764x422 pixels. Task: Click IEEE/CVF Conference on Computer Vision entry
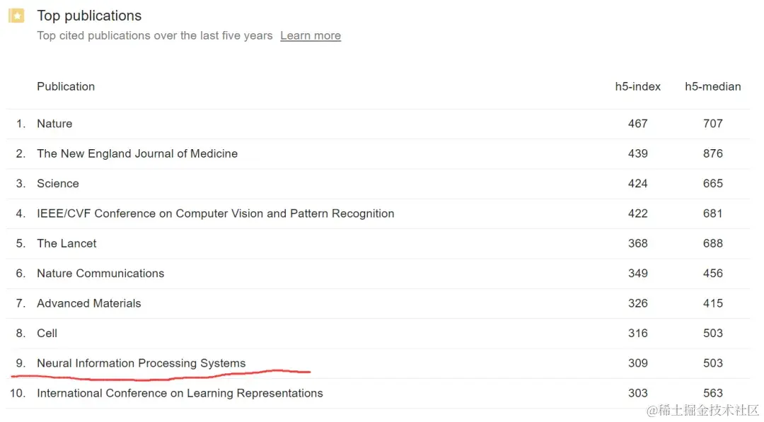click(215, 213)
